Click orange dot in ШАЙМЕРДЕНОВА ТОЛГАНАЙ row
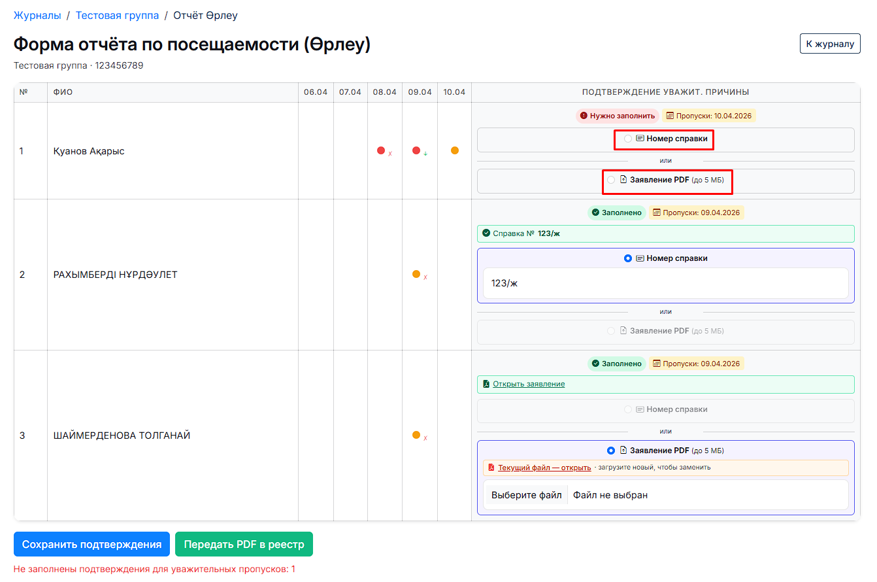 click(416, 435)
